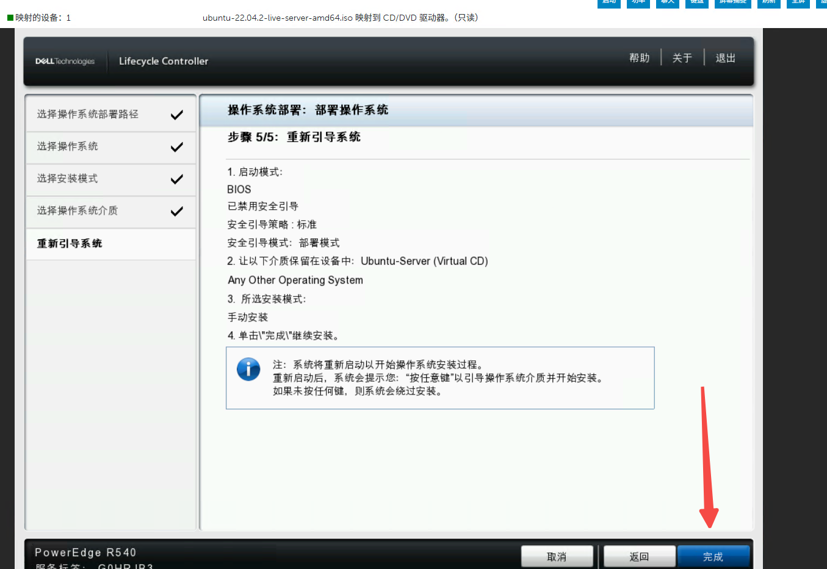This screenshot has width=827, height=569.
Task: Click the checkmark beside 选择操作系统部署路径
Action: click(177, 115)
